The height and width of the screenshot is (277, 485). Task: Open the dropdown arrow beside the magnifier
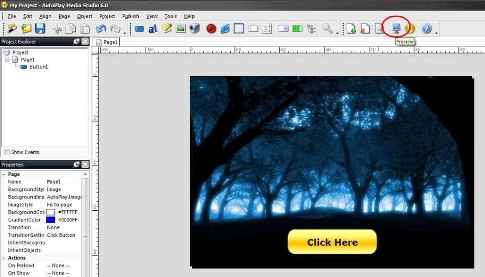(x=338, y=32)
